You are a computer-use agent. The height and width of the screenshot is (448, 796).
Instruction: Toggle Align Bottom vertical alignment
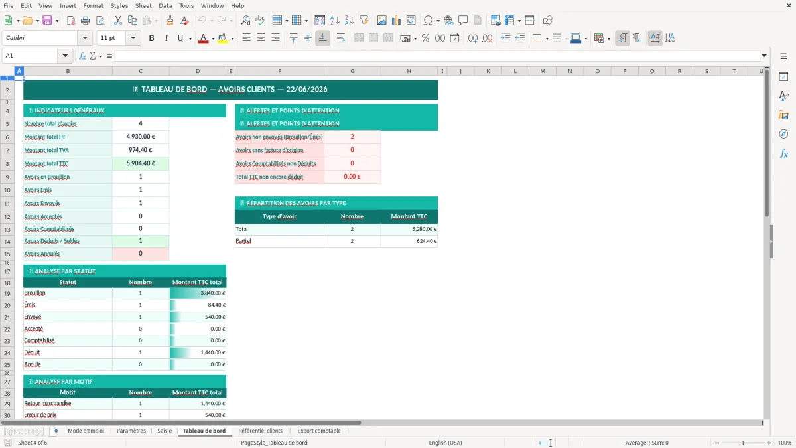click(x=322, y=38)
